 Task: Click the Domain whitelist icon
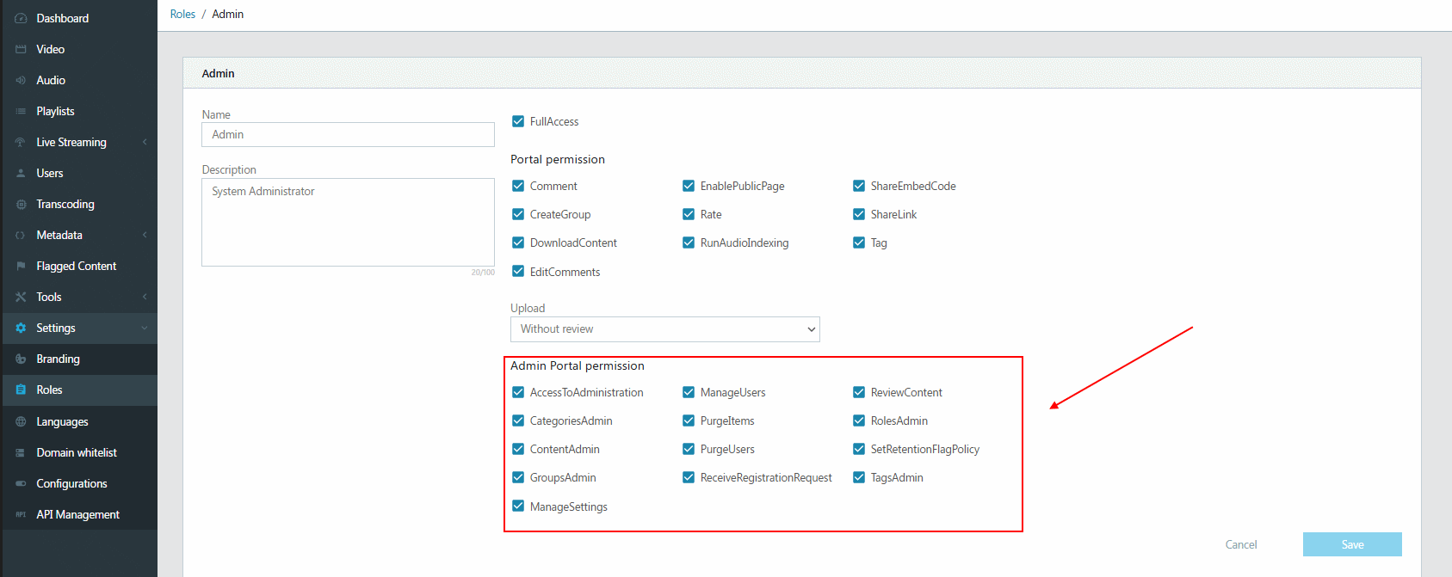[21, 452]
